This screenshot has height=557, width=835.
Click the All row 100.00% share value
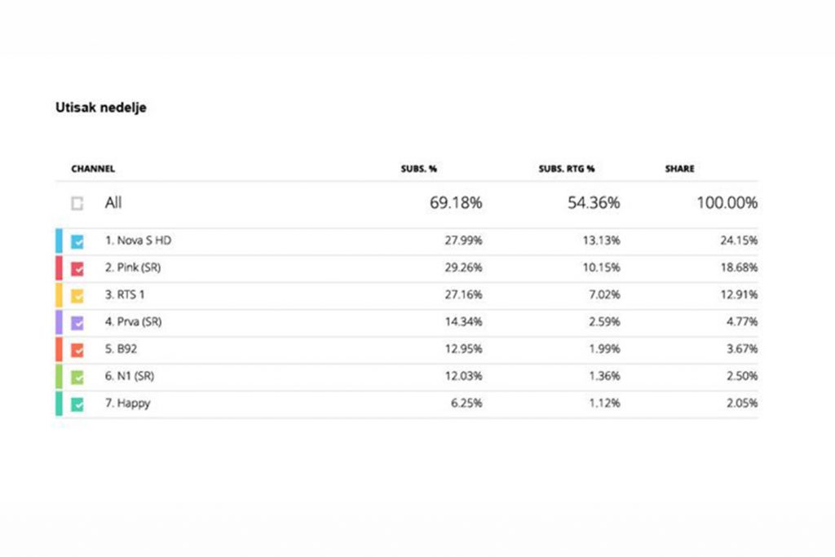click(x=727, y=203)
